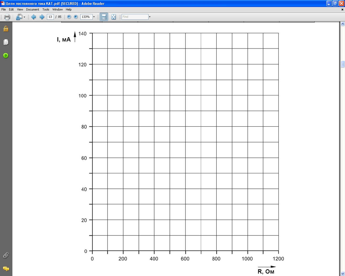Click the Adobe Reader title bar icon
Image resolution: width=345 pixels, height=276 pixels.
(x=3, y=4)
